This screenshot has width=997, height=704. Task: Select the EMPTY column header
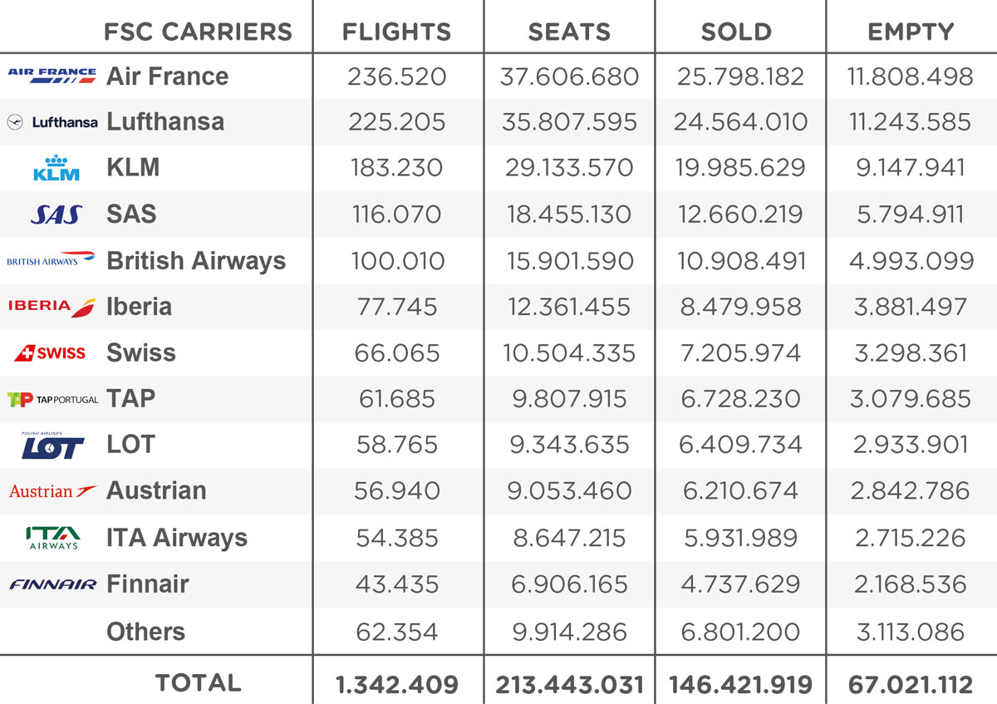pyautogui.click(x=911, y=32)
